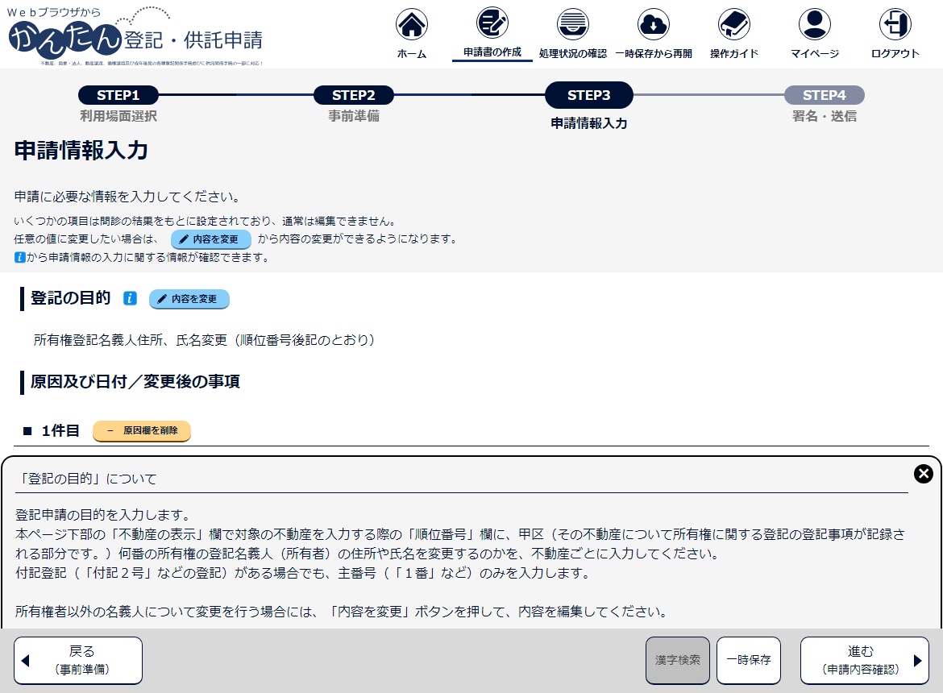Click the かんたん登記・供託申請 logo
This screenshot has width=943, height=693.
click(x=135, y=35)
